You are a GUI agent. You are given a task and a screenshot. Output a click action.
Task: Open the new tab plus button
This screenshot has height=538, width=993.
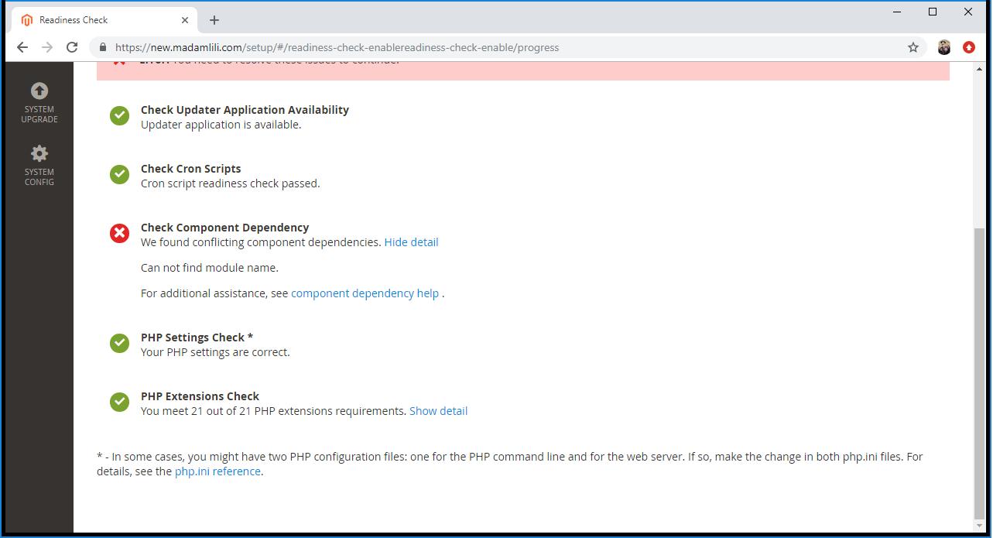(x=214, y=19)
